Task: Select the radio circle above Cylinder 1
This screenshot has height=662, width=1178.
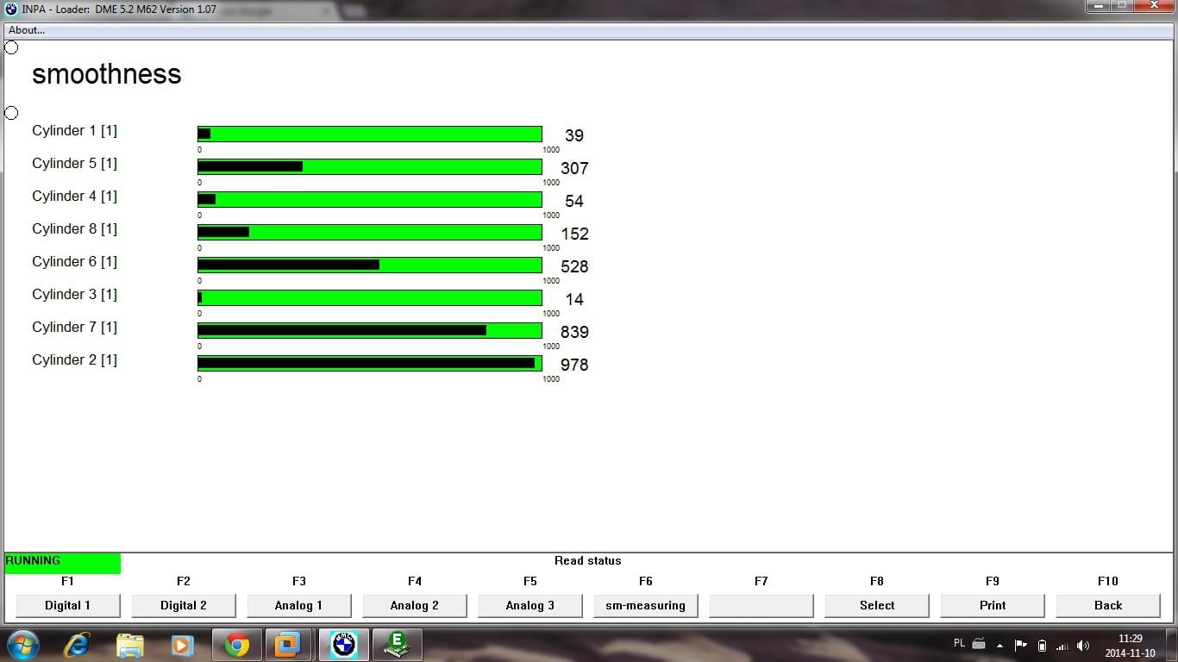Action: click(x=11, y=113)
